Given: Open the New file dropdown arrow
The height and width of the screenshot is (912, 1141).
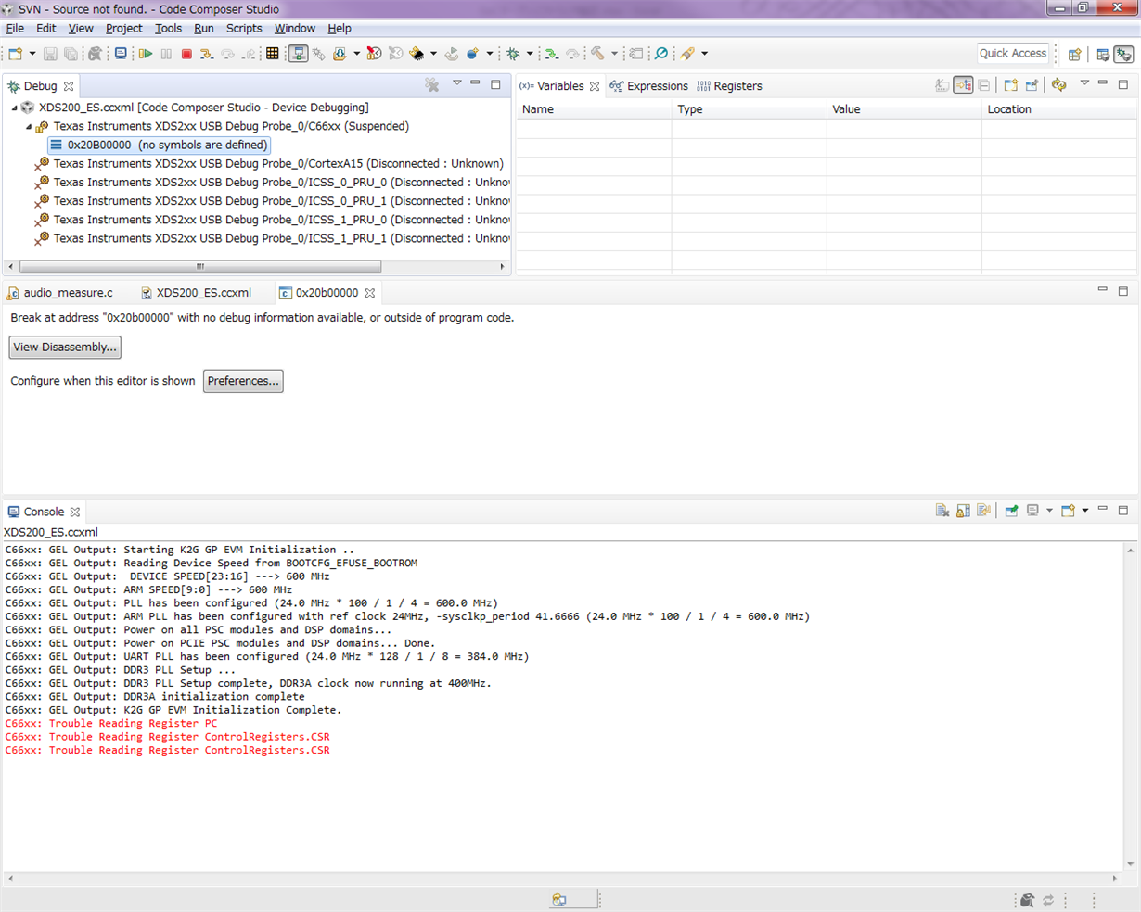Looking at the screenshot, I should click(32, 54).
